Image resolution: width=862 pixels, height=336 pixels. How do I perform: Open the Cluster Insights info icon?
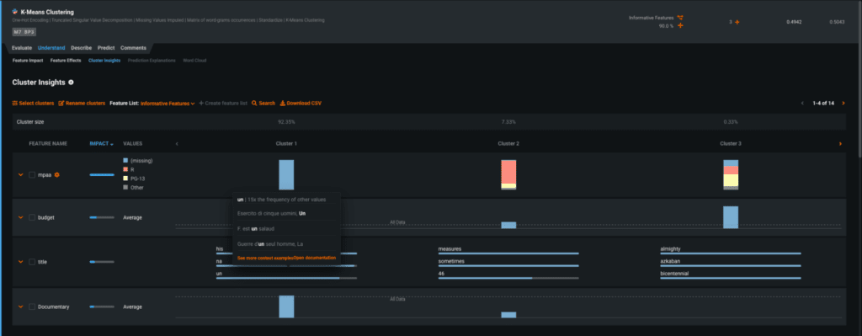pos(71,83)
